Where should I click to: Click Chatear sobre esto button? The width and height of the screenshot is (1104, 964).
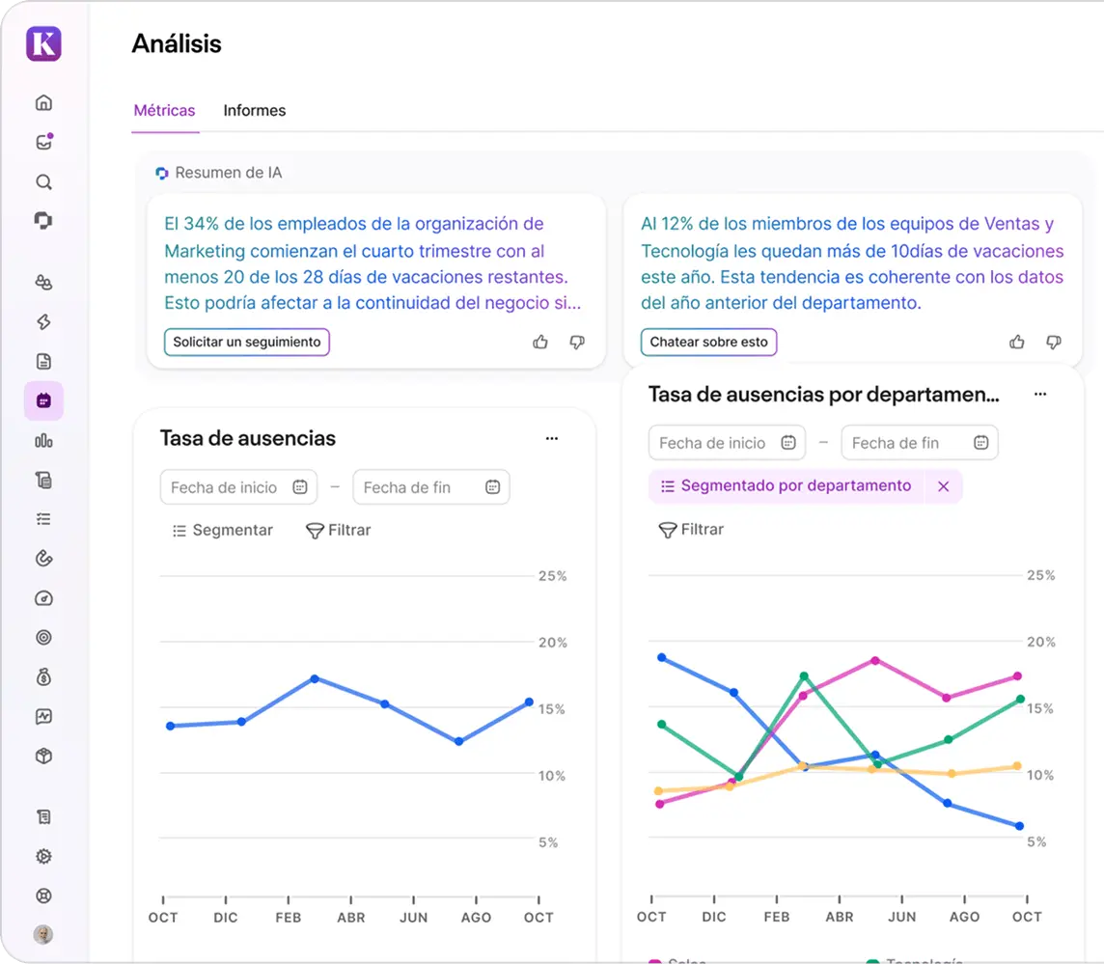(x=708, y=343)
